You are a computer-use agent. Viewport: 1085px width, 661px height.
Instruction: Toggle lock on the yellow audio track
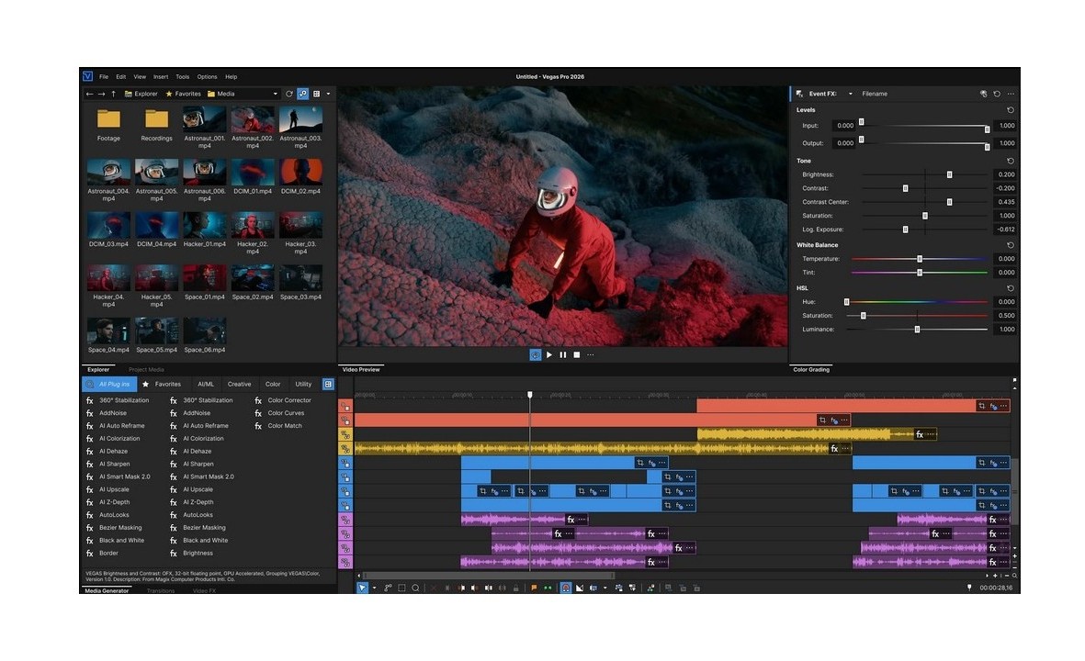point(348,449)
